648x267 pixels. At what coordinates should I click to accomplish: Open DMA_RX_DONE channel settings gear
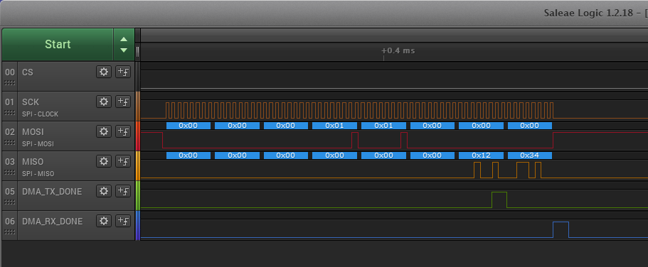tap(104, 221)
